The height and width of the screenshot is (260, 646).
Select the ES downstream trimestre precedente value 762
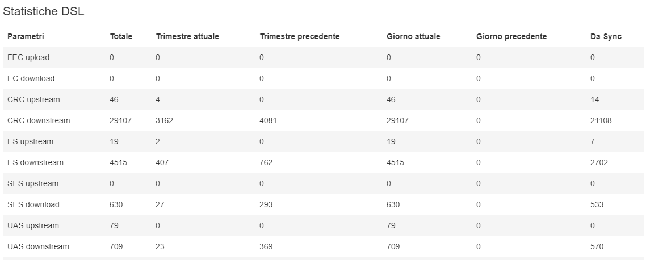(x=266, y=163)
